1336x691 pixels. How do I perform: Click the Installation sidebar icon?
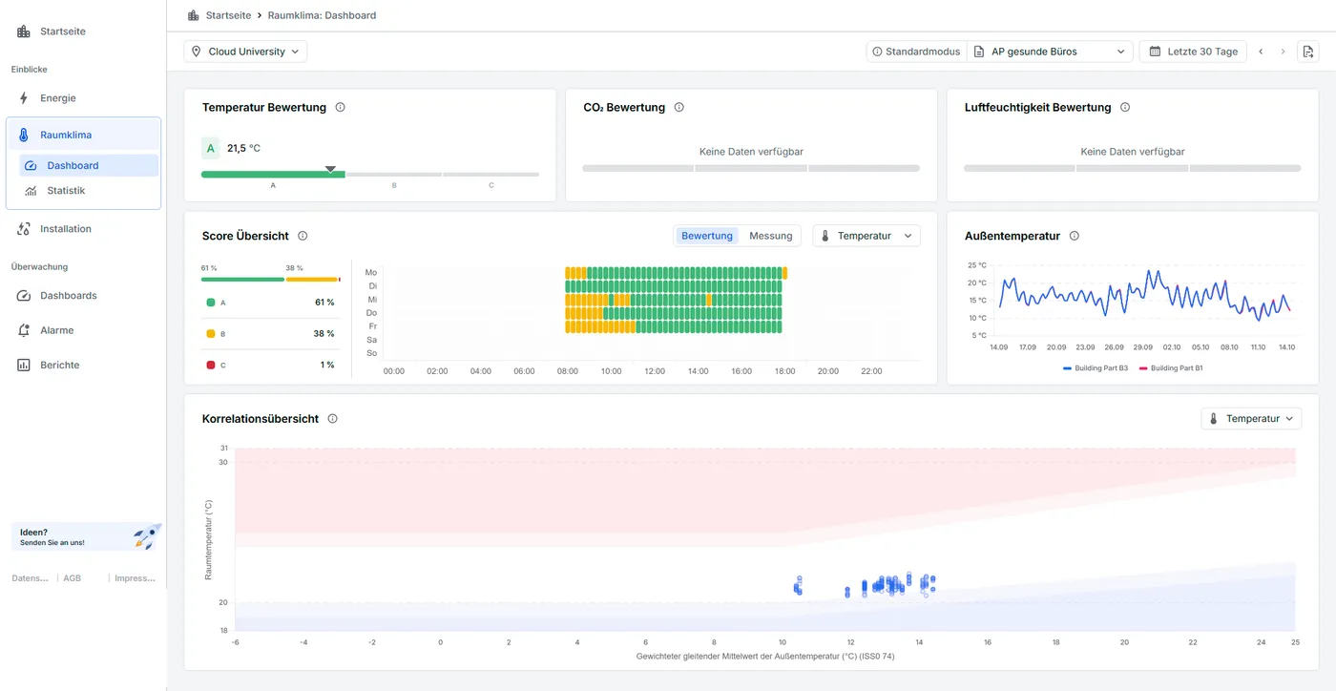click(x=24, y=229)
